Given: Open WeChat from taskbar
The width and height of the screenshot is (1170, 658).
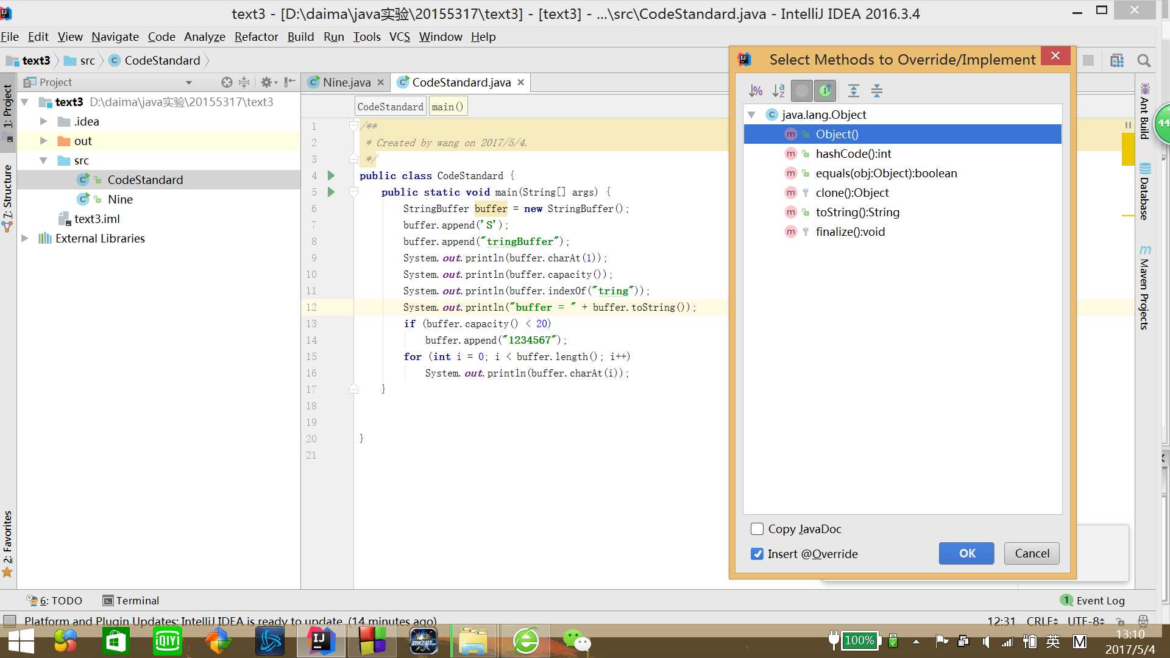Looking at the screenshot, I should (x=576, y=641).
